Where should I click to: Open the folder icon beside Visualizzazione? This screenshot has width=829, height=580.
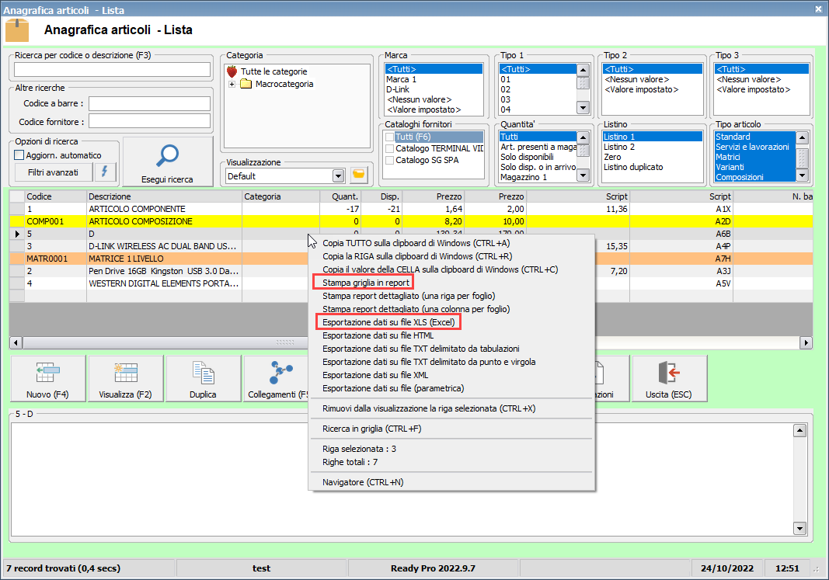tap(358, 175)
